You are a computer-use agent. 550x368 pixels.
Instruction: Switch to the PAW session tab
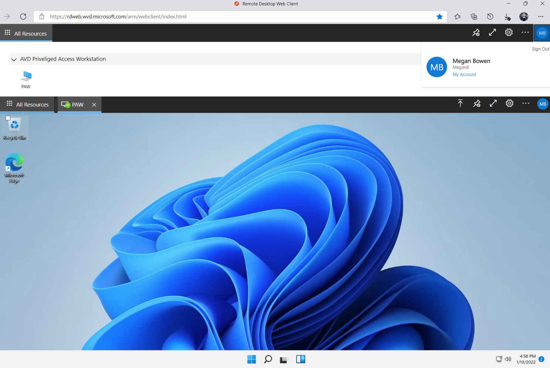tap(73, 105)
